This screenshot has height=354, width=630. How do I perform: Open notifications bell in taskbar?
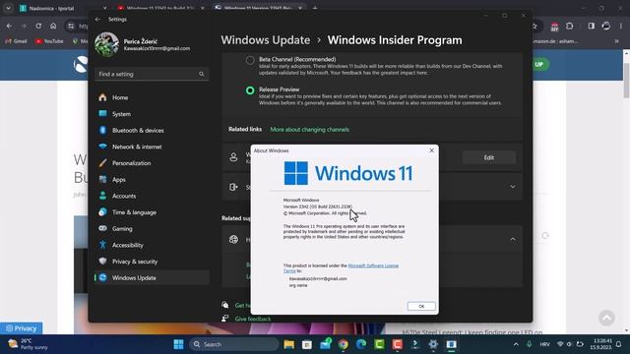(x=619, y=344)
